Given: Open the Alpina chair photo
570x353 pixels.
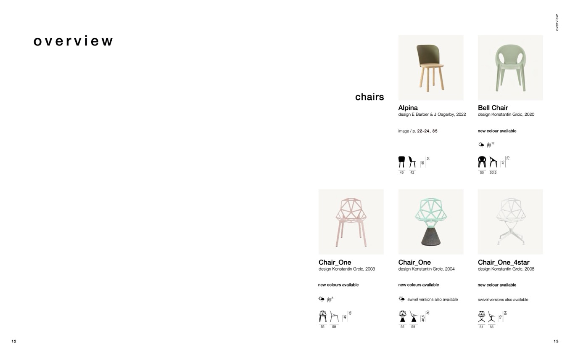Looking at the screenshot, I should point(431,67).
